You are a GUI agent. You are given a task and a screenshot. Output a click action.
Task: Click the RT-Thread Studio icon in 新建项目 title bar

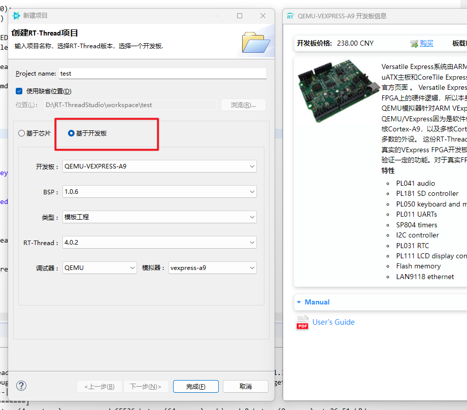point(16,16)
